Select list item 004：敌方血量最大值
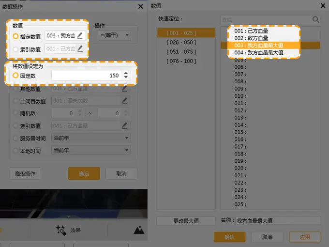This screenshot has width=329, height=247. (259, 52)
